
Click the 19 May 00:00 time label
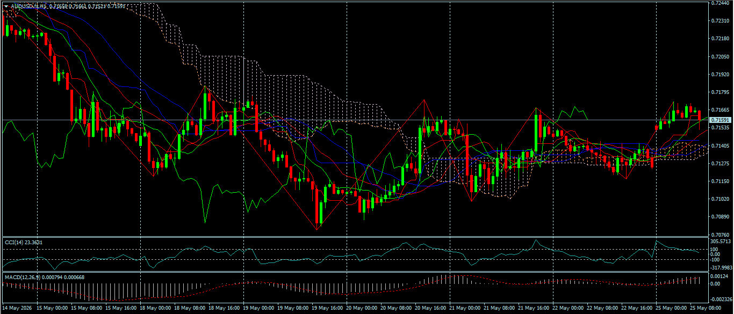[x=258, y=309]
